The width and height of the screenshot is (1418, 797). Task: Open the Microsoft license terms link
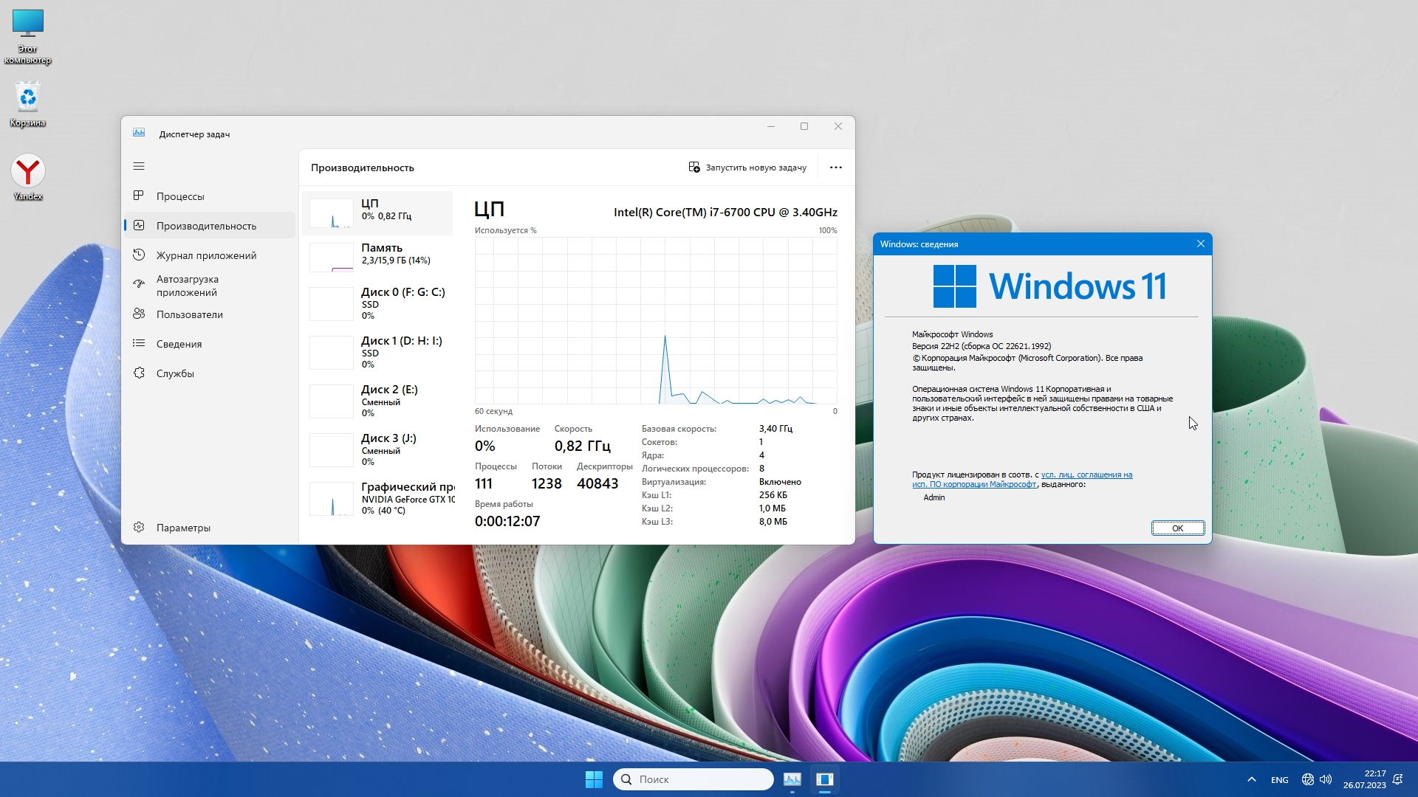point(1086,475)
